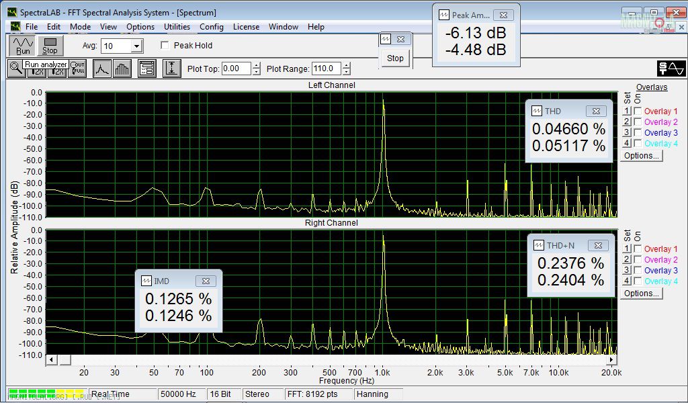Open the Utilities menu
This screenshot has height=403, width=688.
coord(177,27)
